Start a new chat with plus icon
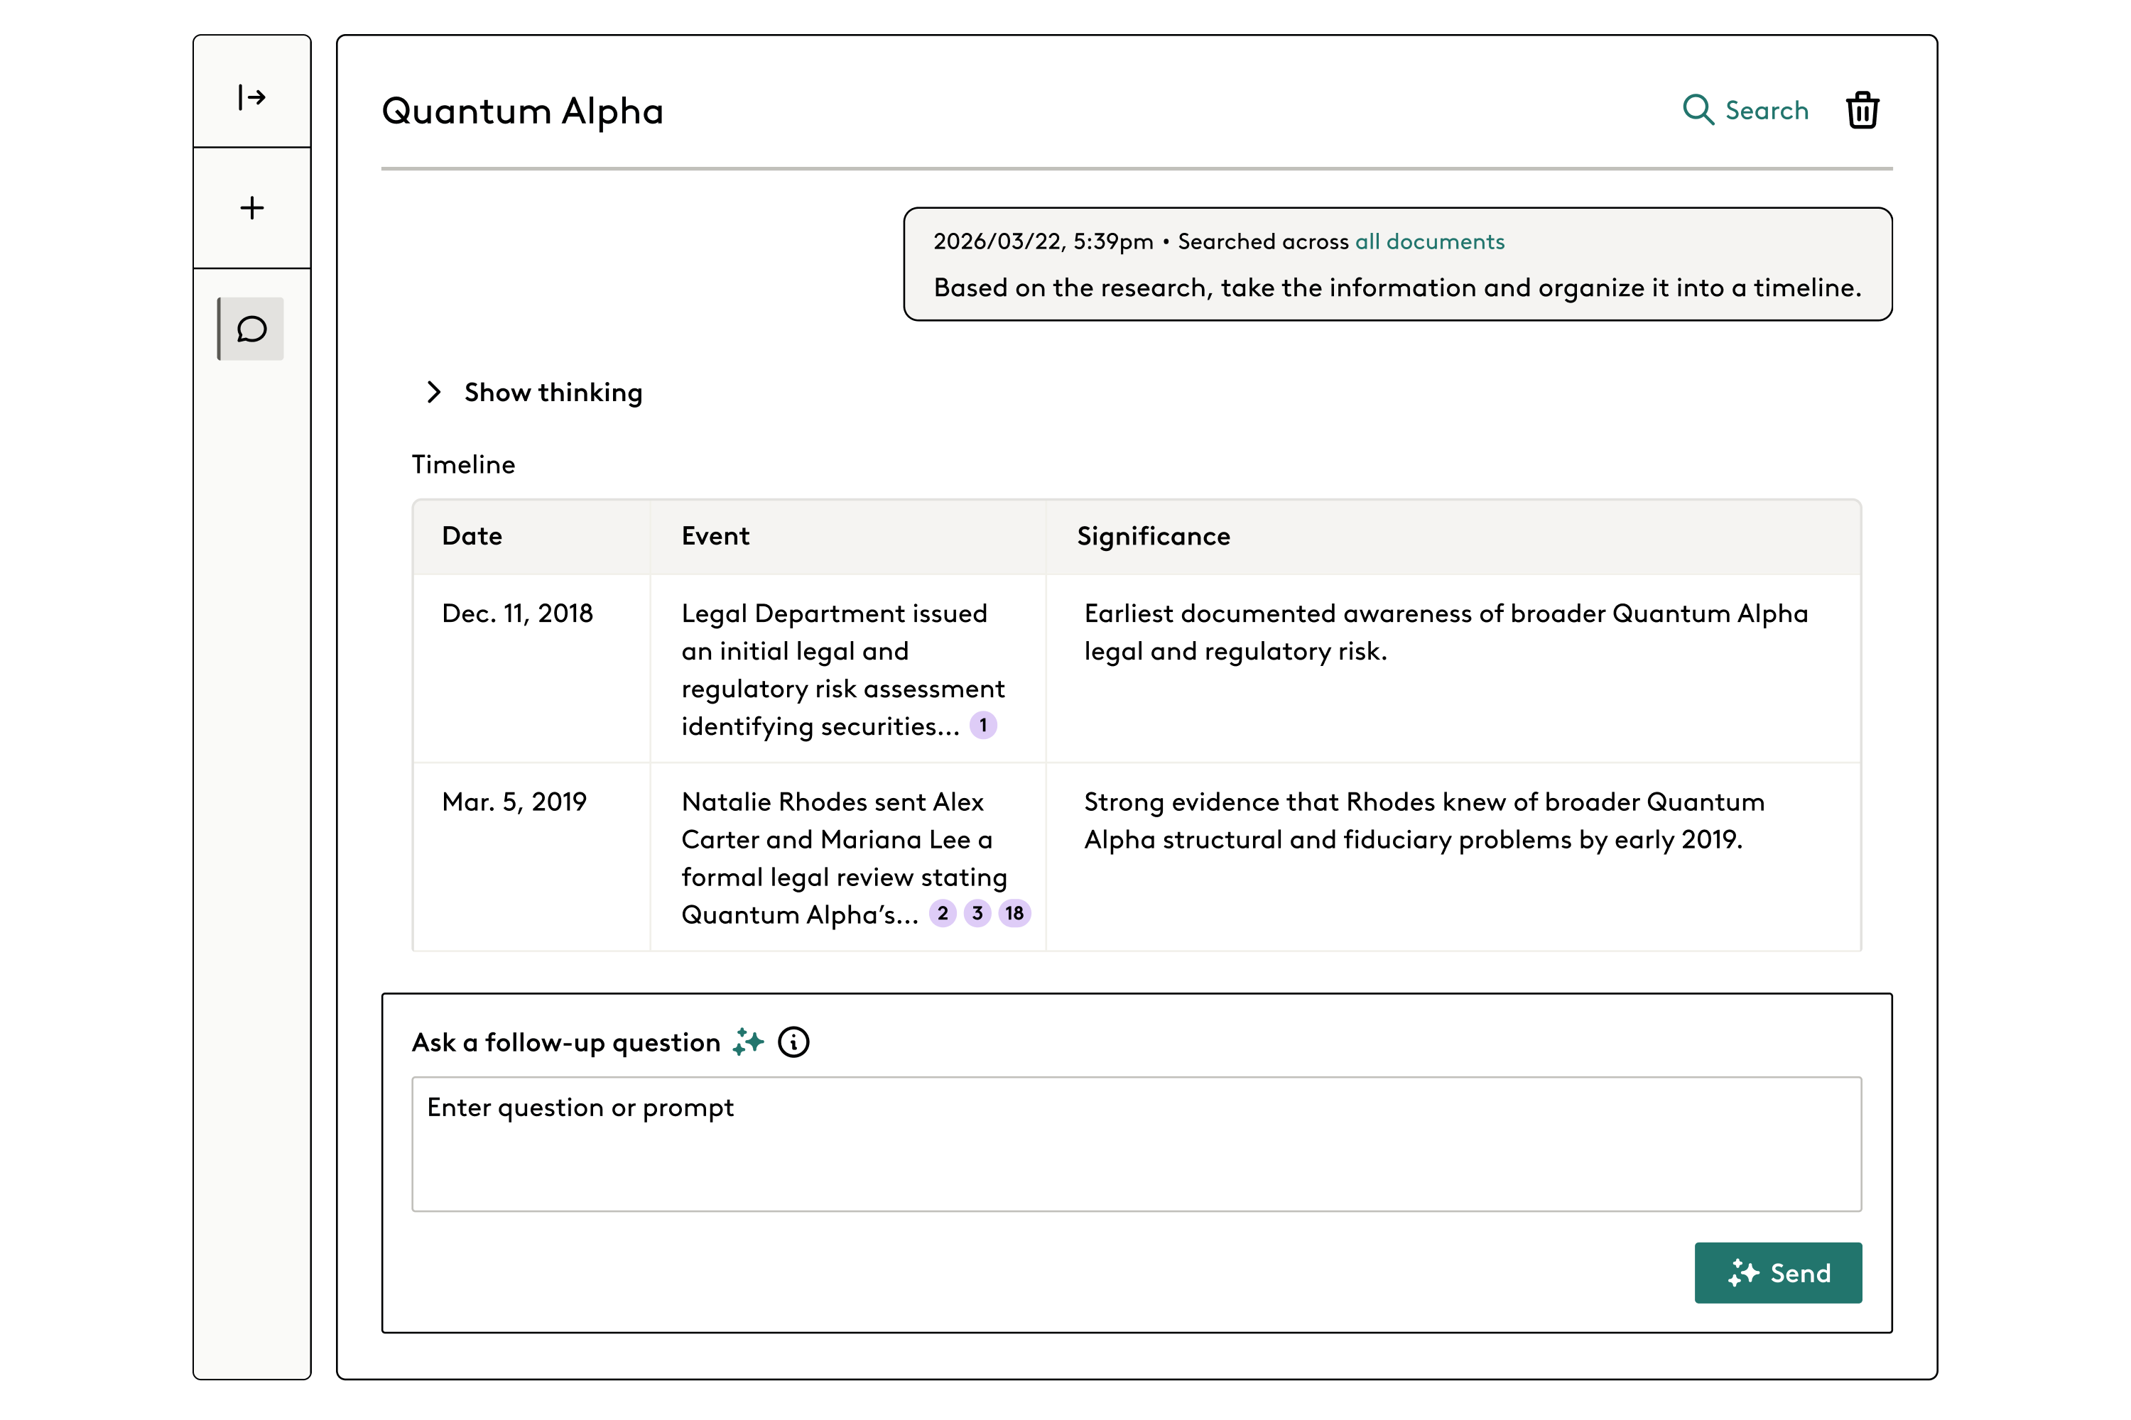 pyautogui.click(x=252, y=208)
